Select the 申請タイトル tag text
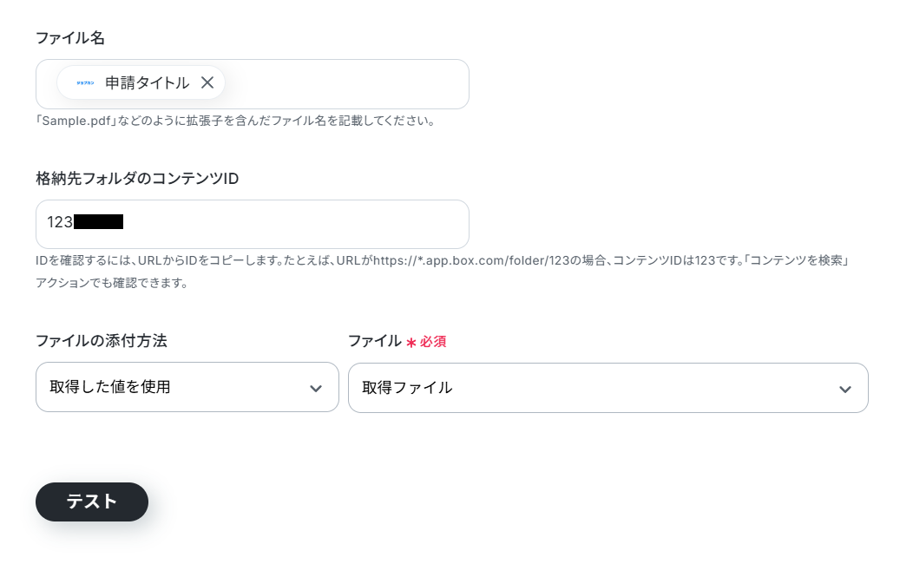Viewport: 913px width, 564px height. click(x=147, y=83)
